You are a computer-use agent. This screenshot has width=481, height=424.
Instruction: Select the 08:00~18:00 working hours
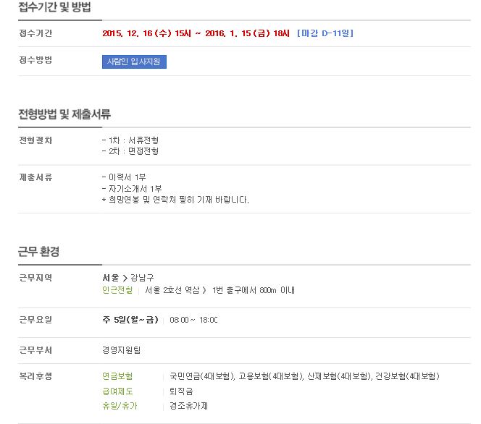point(193,320)
